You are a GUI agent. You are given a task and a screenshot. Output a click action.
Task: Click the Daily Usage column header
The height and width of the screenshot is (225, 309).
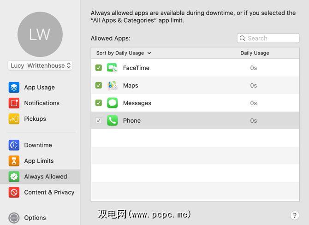click(x=255, y=53)
